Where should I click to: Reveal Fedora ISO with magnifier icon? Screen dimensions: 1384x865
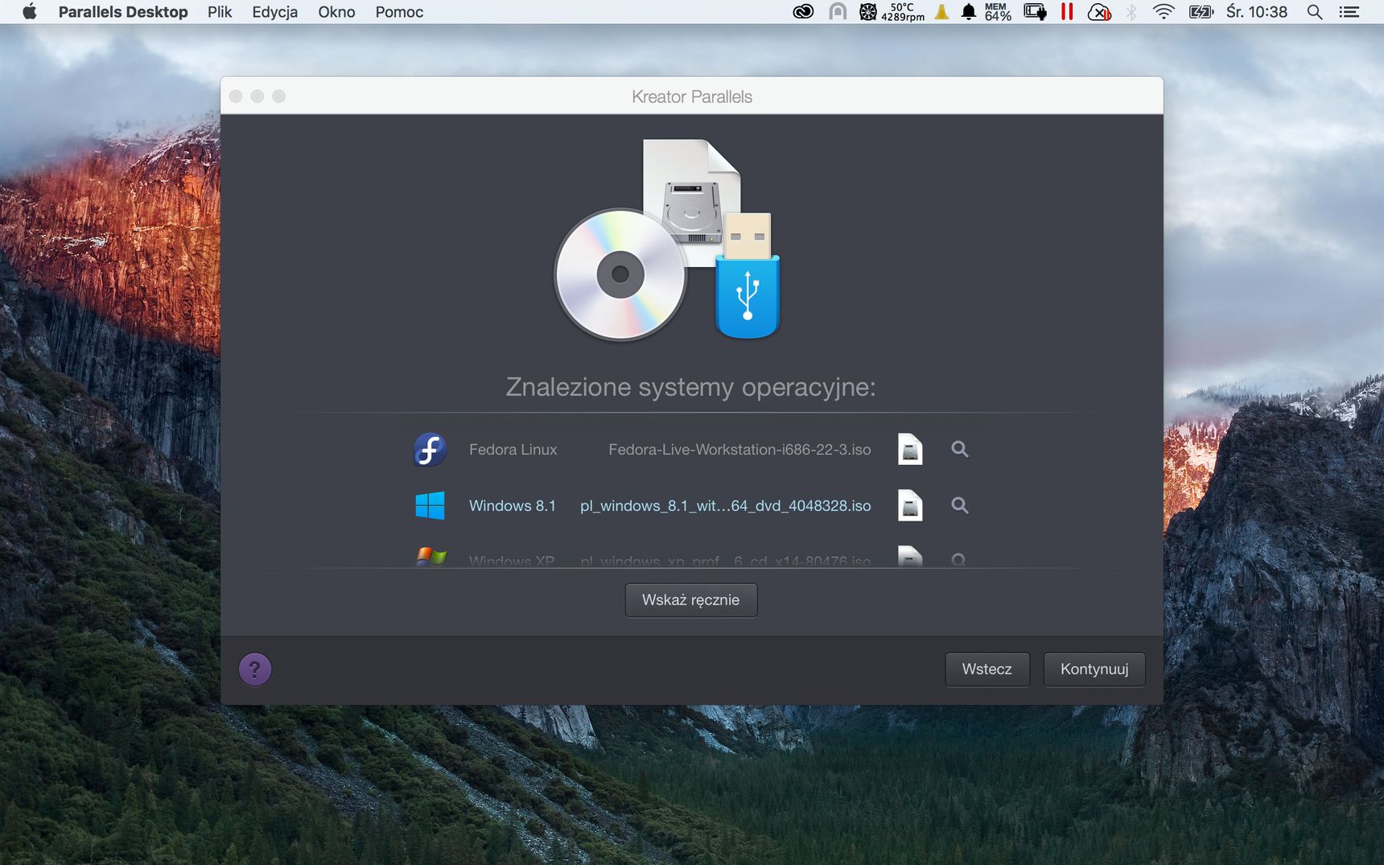pyautogui.click(x=959, y=449)
